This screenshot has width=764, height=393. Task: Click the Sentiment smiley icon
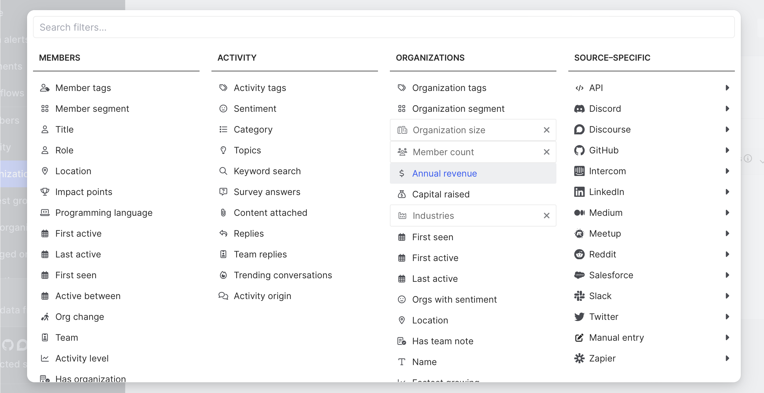coord(223,109)
